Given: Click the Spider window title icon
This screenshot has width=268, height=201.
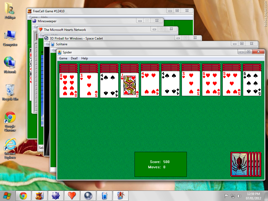Looking at the screenshot, I should point(59,52).
